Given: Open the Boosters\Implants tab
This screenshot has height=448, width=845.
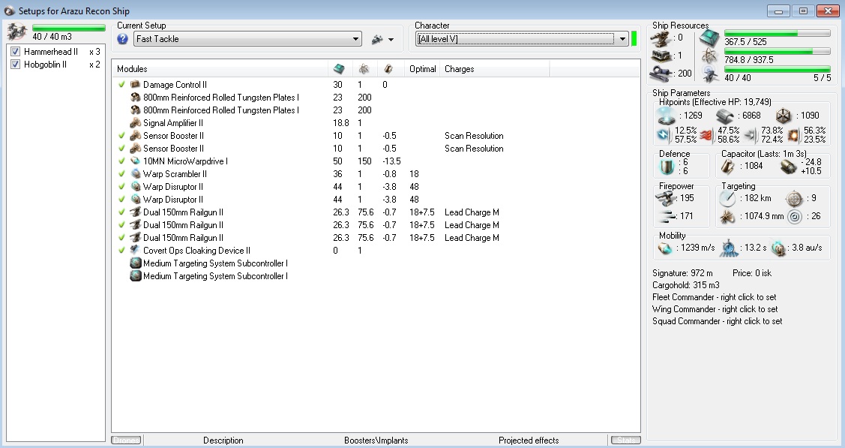Looking at the screenshot, I should click(x=376, y=440).
